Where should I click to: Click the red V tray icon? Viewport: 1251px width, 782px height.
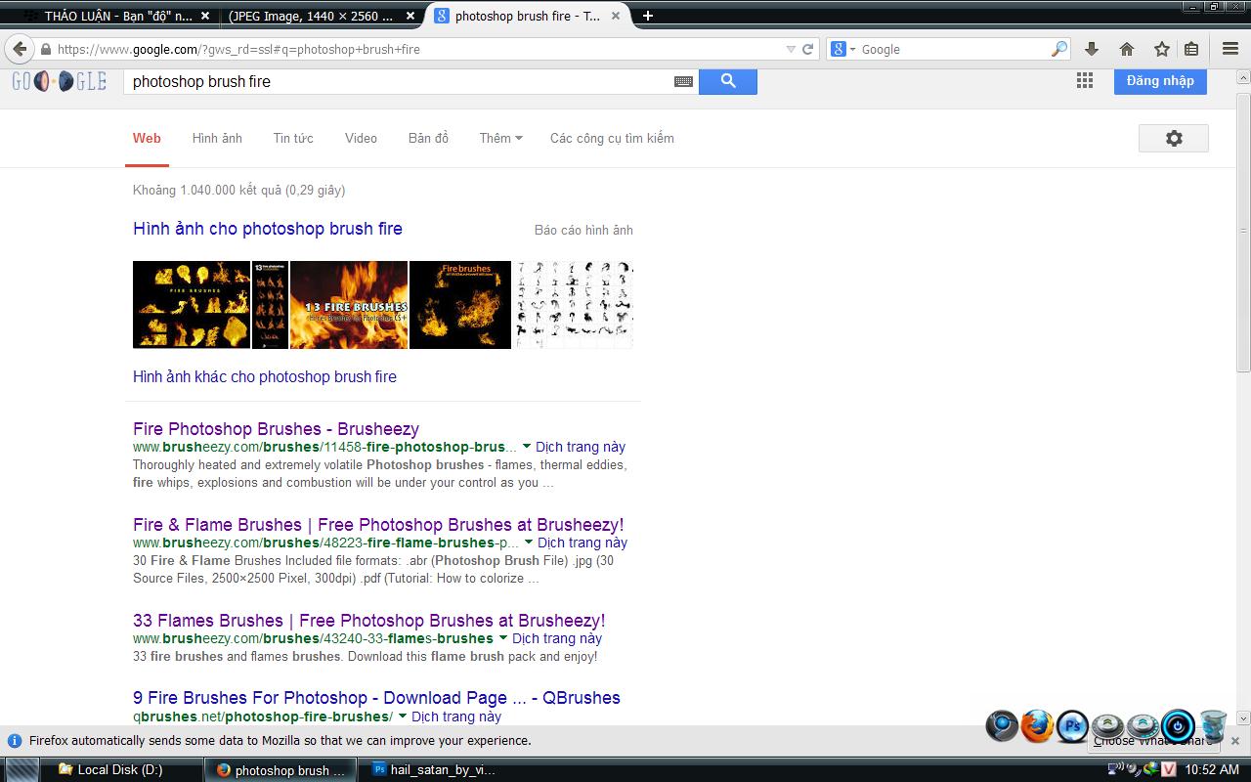pos(1168,770)
